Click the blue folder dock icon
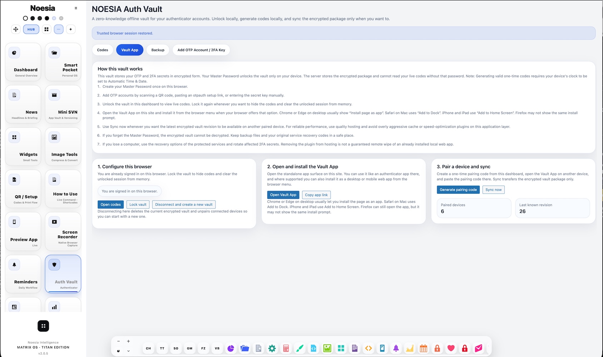The height and width of the screenshot is (357, 603). pos(244,348)
